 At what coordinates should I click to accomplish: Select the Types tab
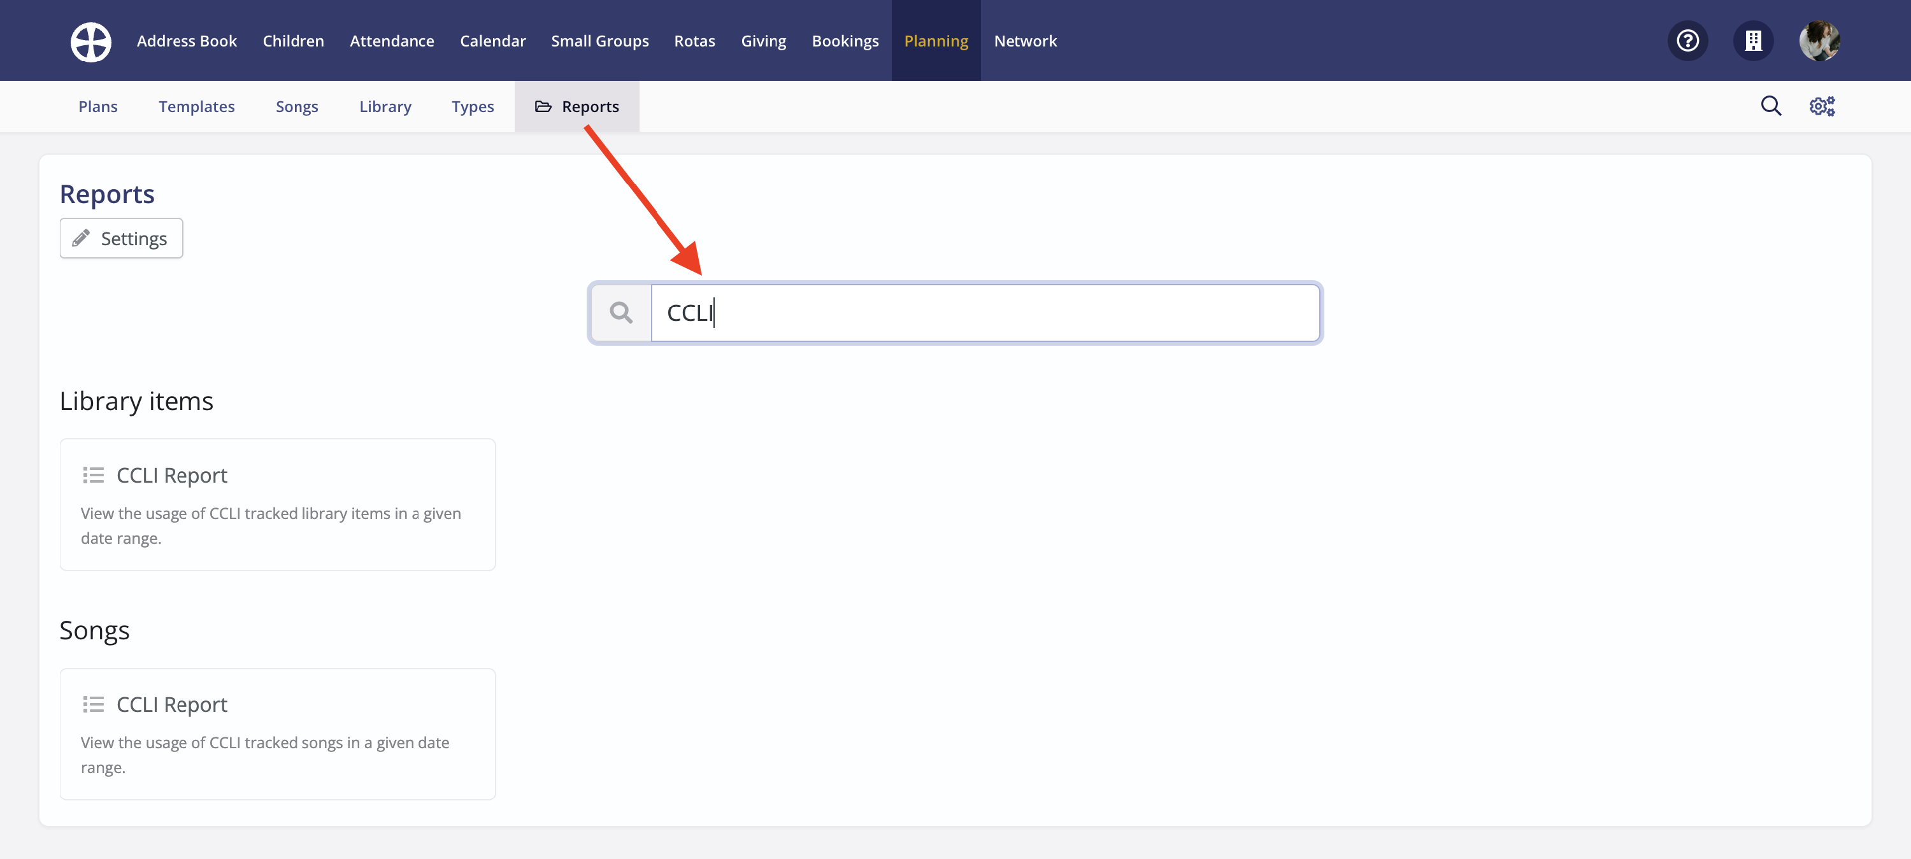coord(473,106)
